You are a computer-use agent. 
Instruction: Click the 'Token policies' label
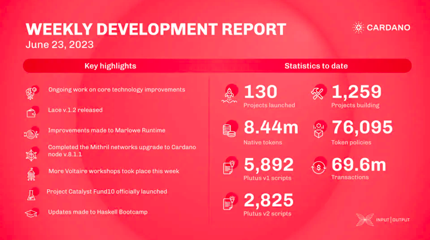351,142
